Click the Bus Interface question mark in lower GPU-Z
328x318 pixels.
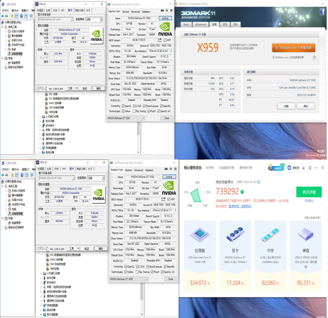point(175,210)
